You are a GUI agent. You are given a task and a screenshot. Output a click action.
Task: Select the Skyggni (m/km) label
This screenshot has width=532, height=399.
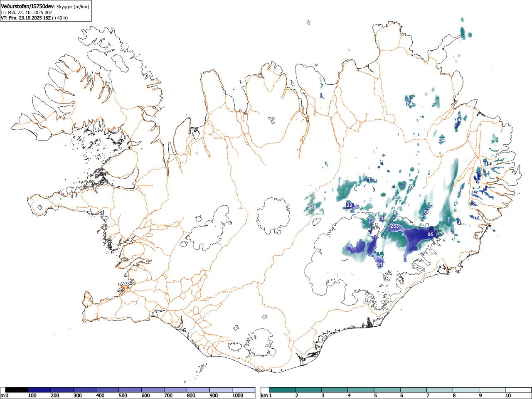pyautogui.click(x=72, y=7)
